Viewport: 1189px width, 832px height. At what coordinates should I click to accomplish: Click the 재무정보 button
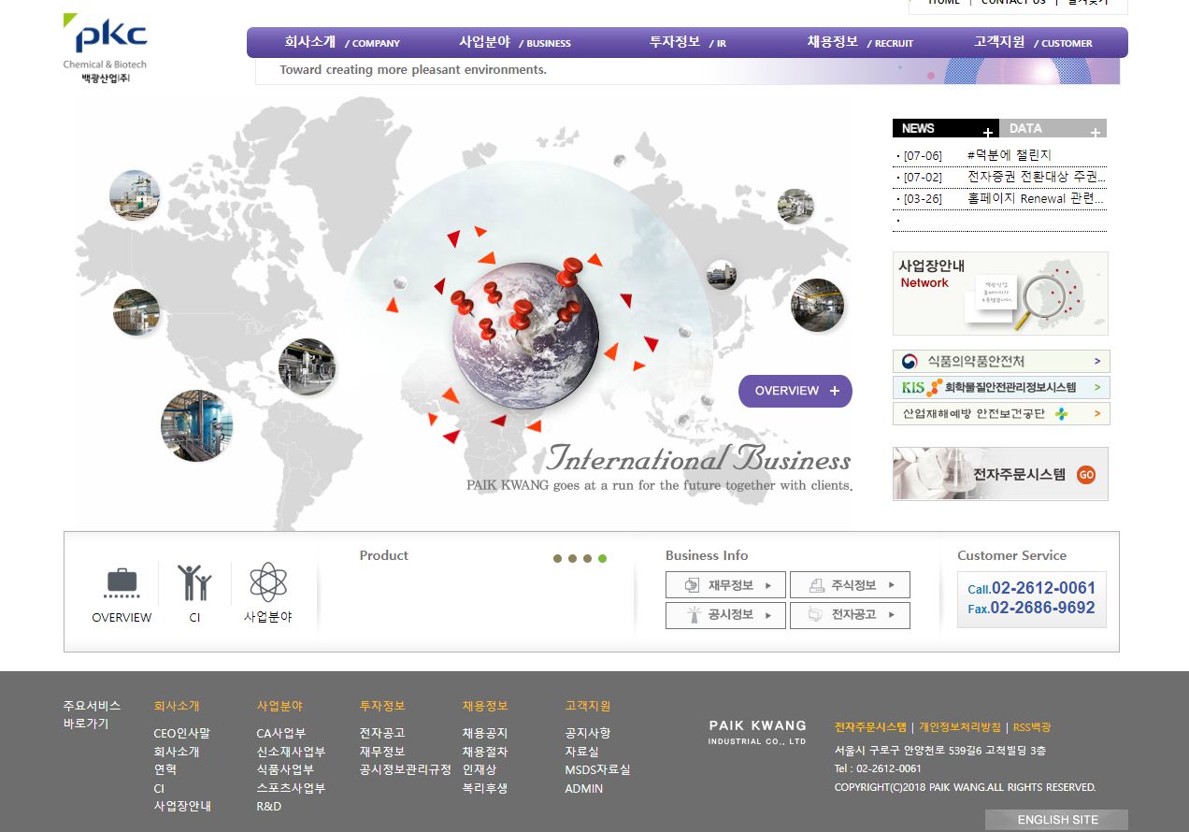725,585
